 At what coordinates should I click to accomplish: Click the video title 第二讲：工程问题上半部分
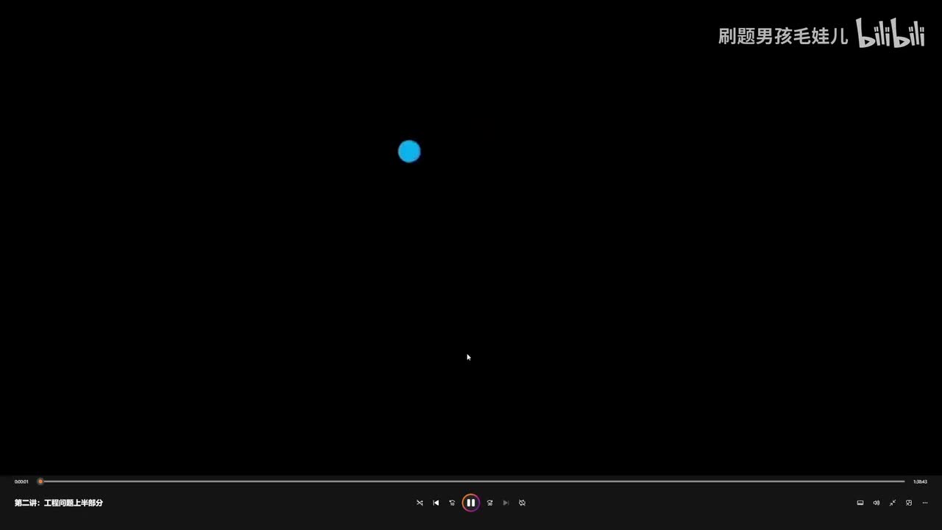59,503
